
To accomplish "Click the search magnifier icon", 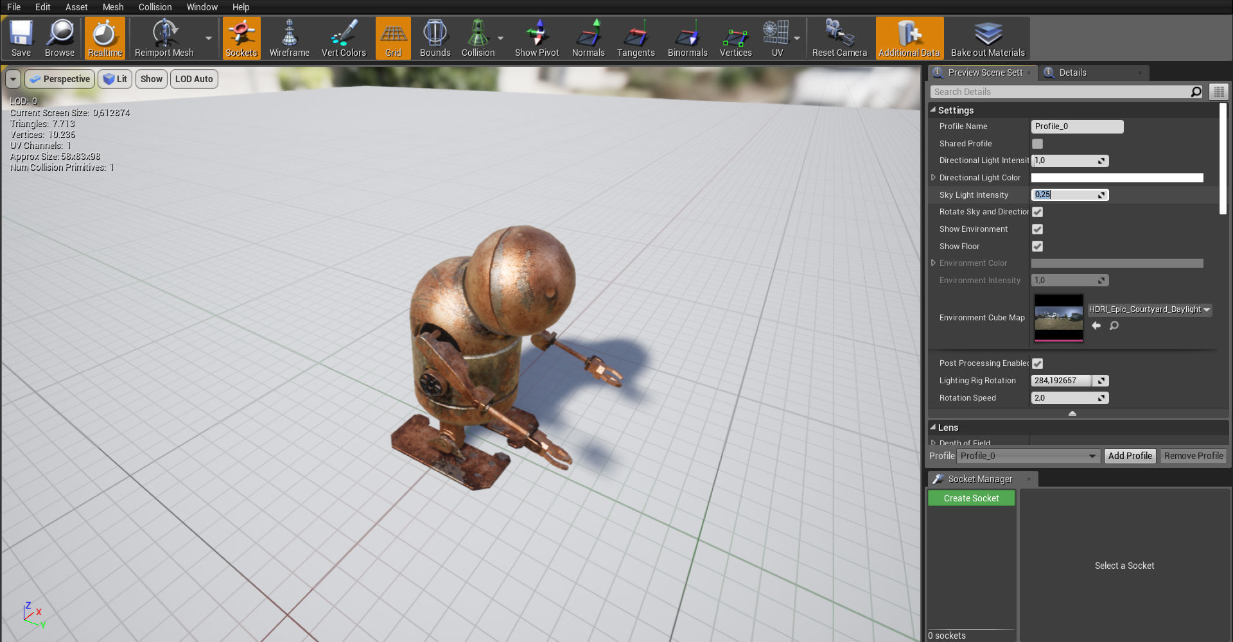I will coord(1196,92).
